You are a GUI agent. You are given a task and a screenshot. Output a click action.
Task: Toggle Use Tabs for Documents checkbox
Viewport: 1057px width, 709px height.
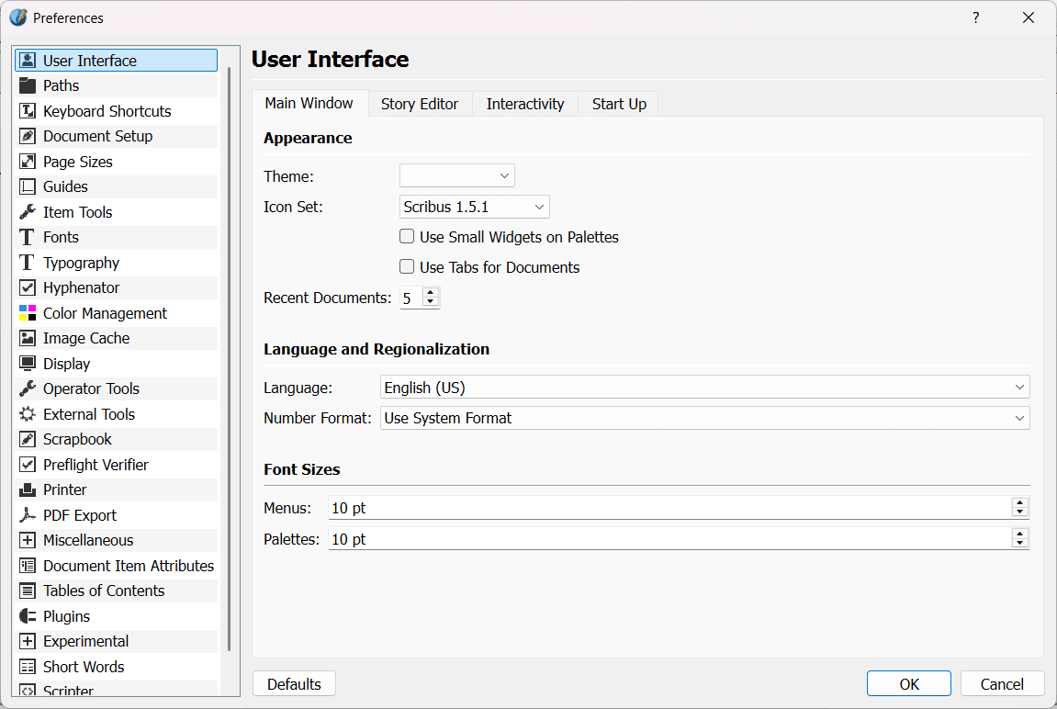407,267
